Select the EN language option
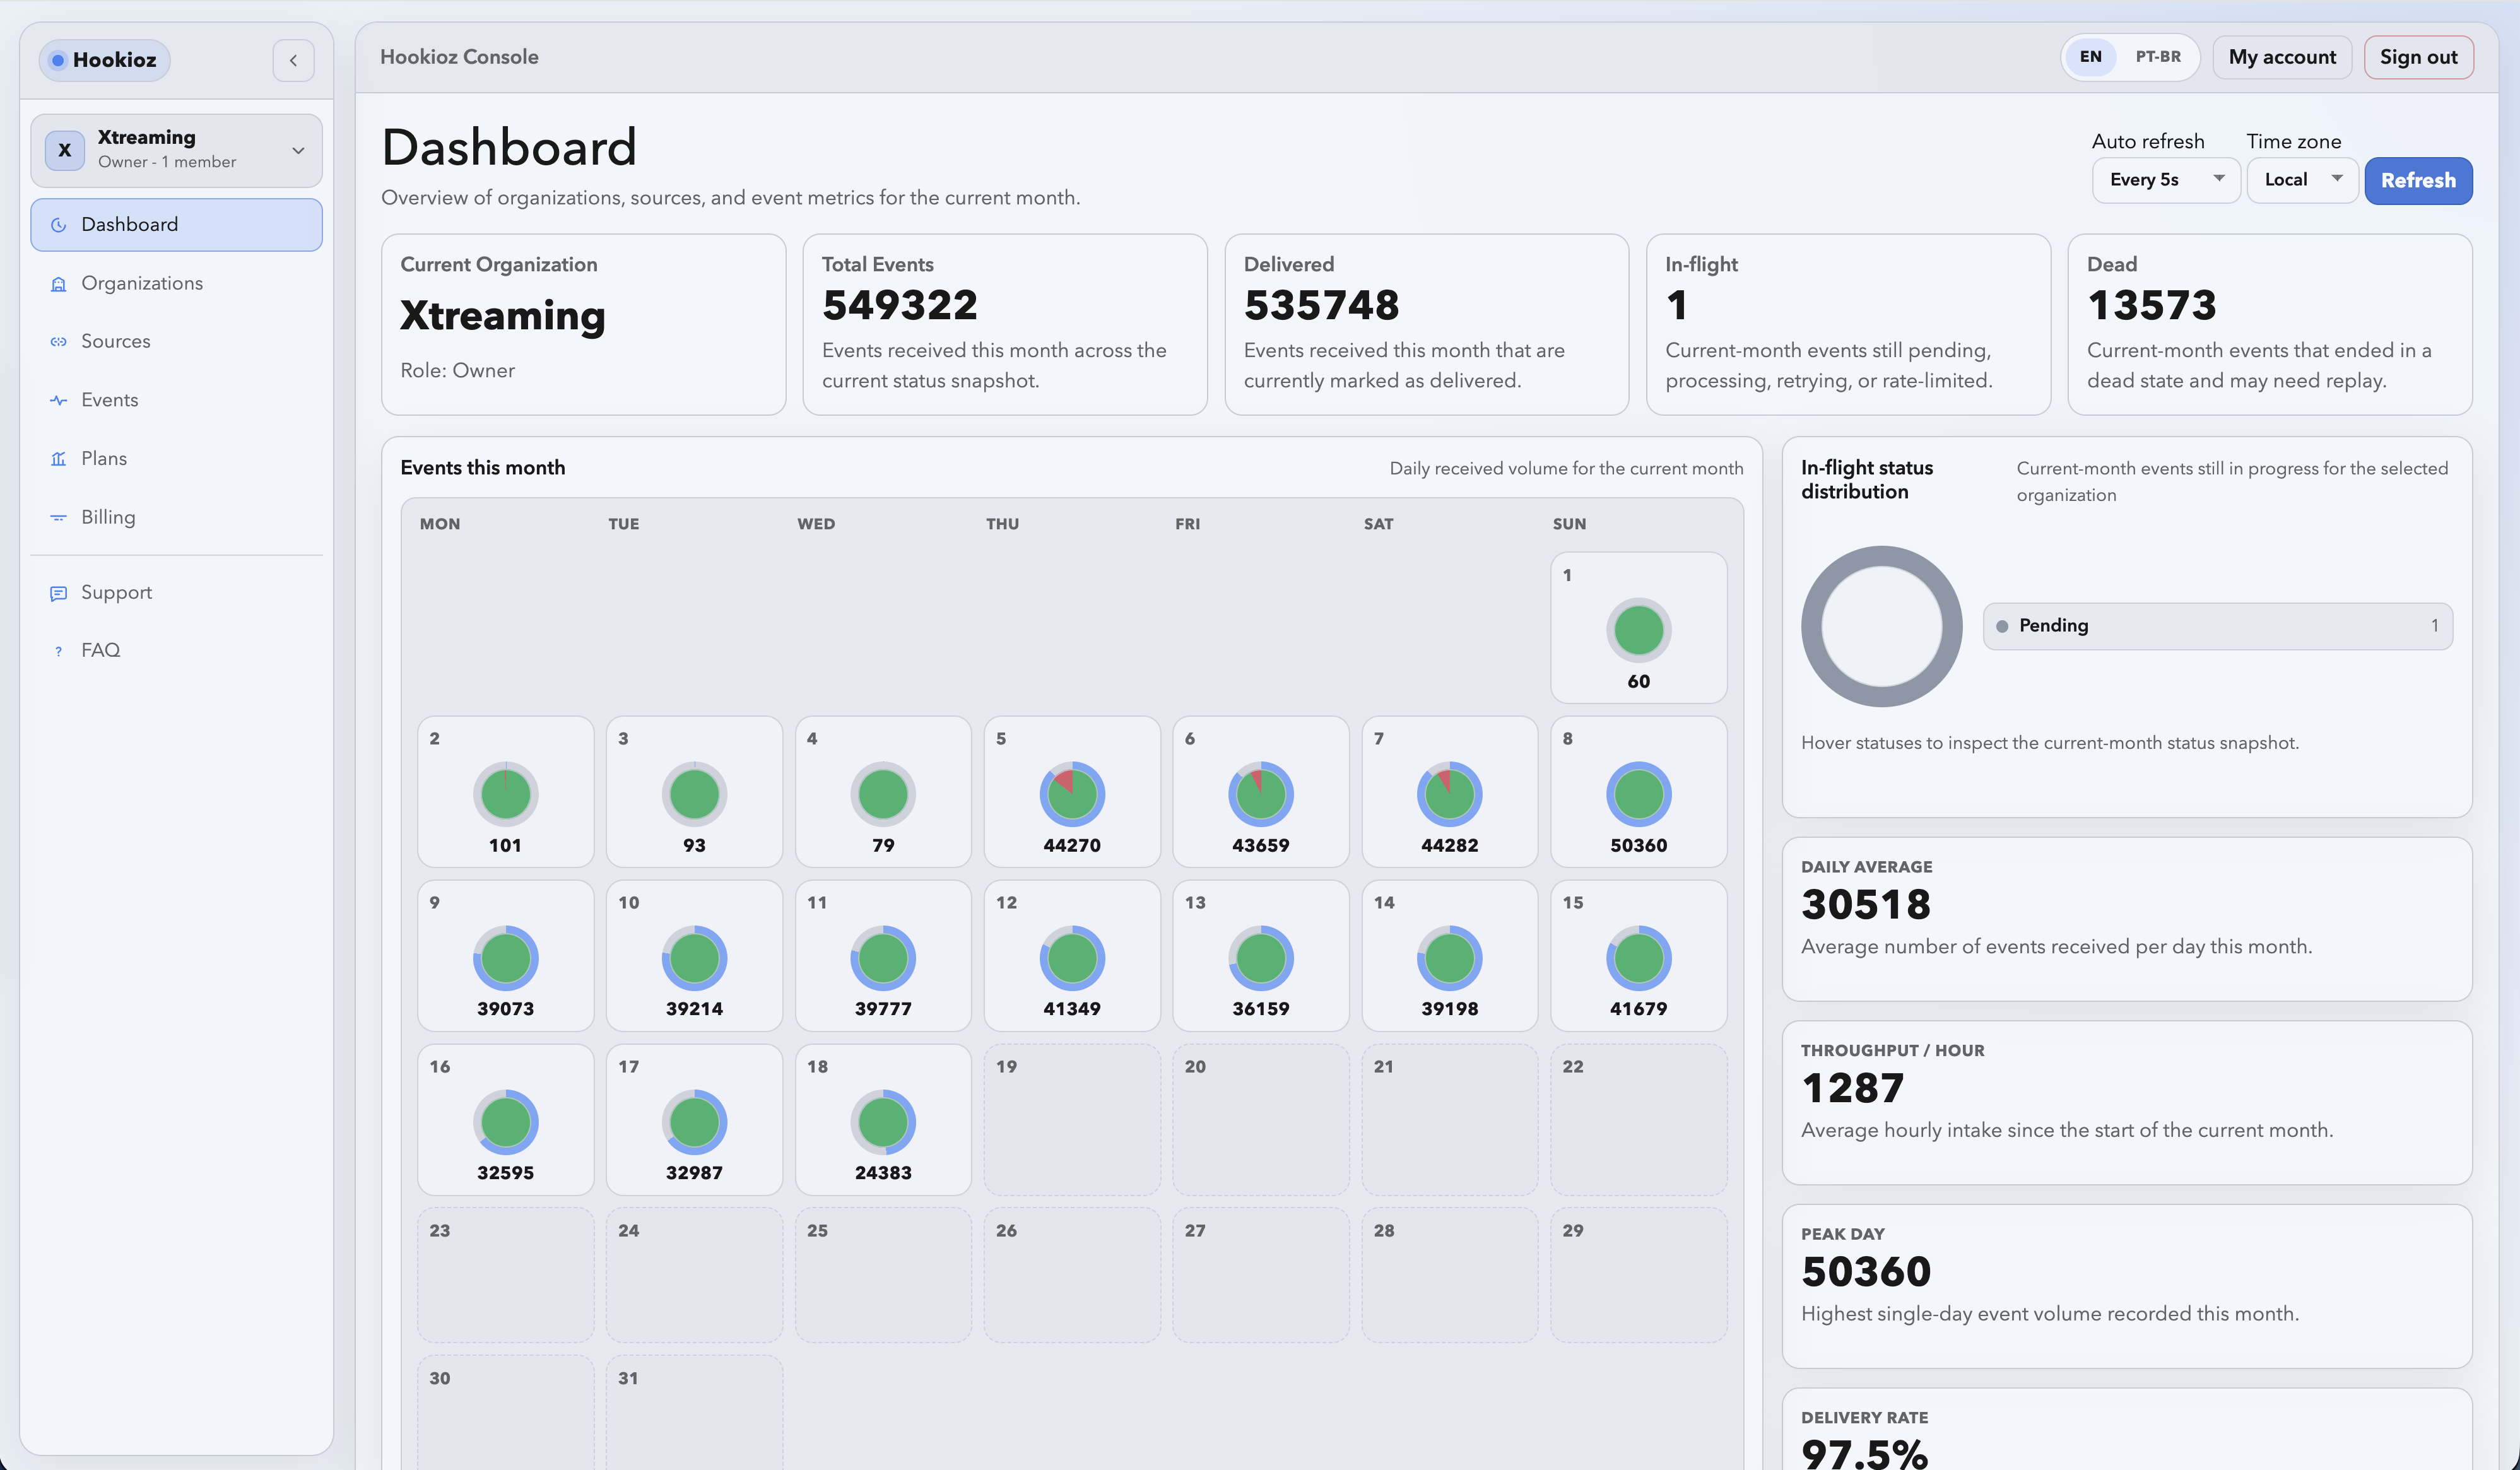Screen dimensions: 2520x1470 [x=2090, y=57]
